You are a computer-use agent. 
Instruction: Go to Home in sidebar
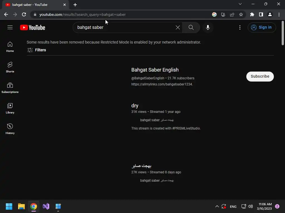pos(10,47)
